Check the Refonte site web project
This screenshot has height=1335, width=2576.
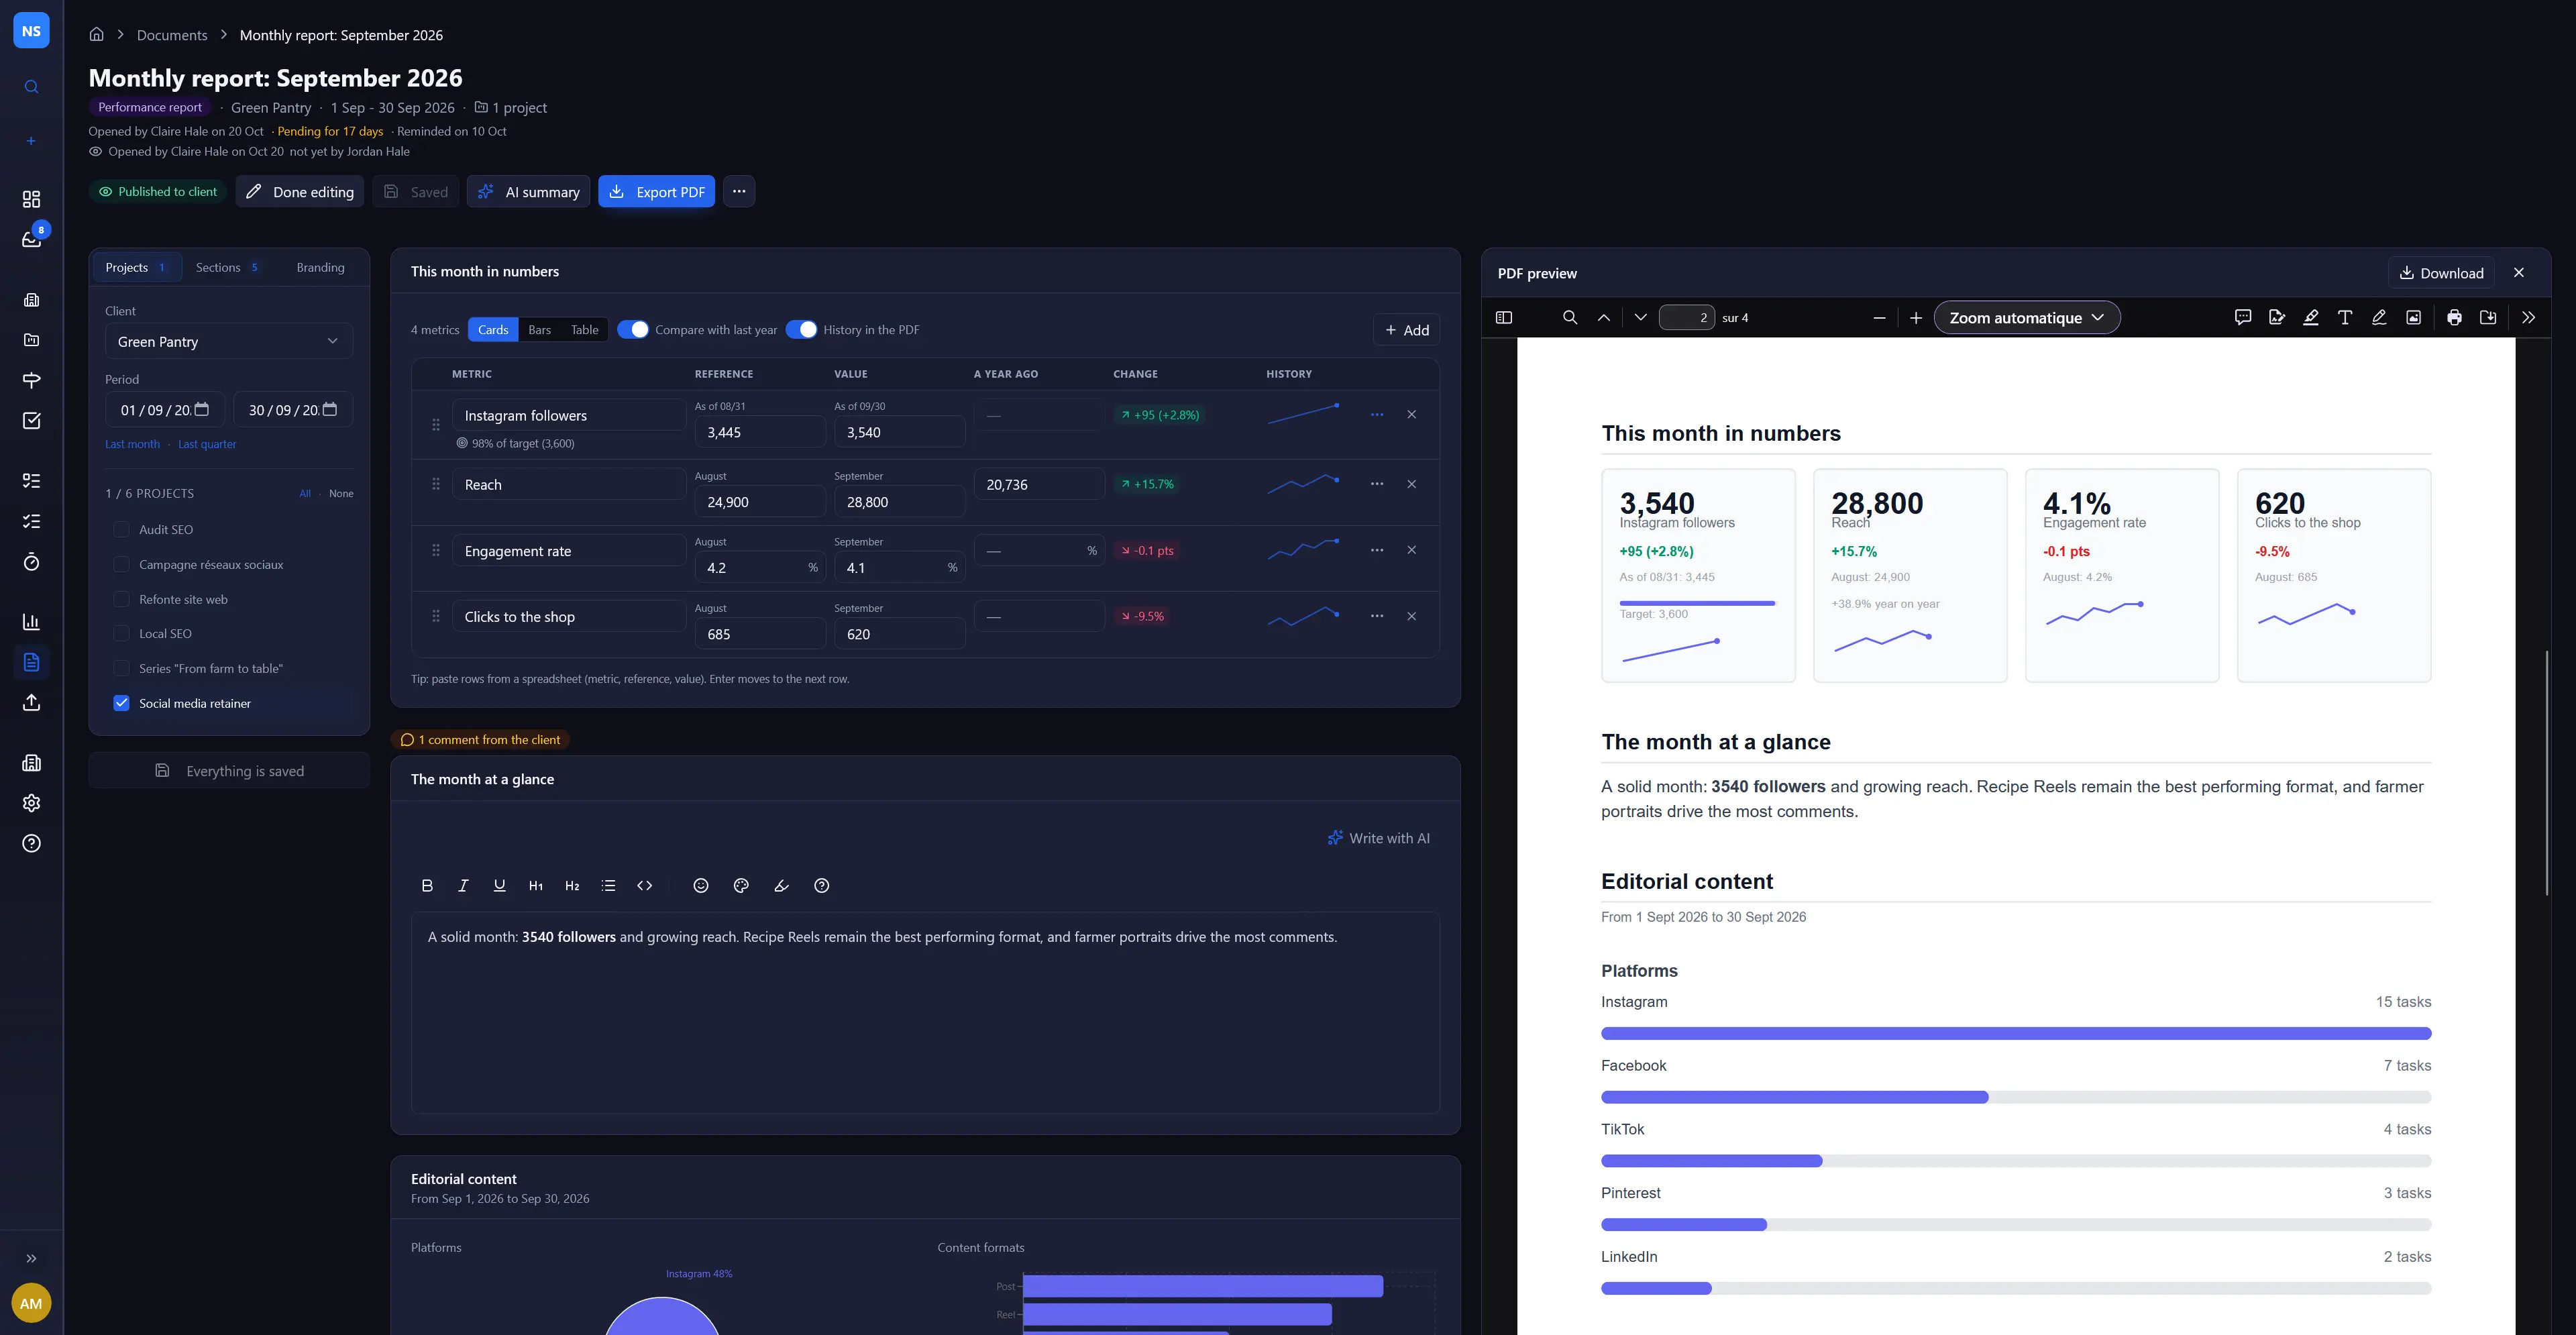121,600
